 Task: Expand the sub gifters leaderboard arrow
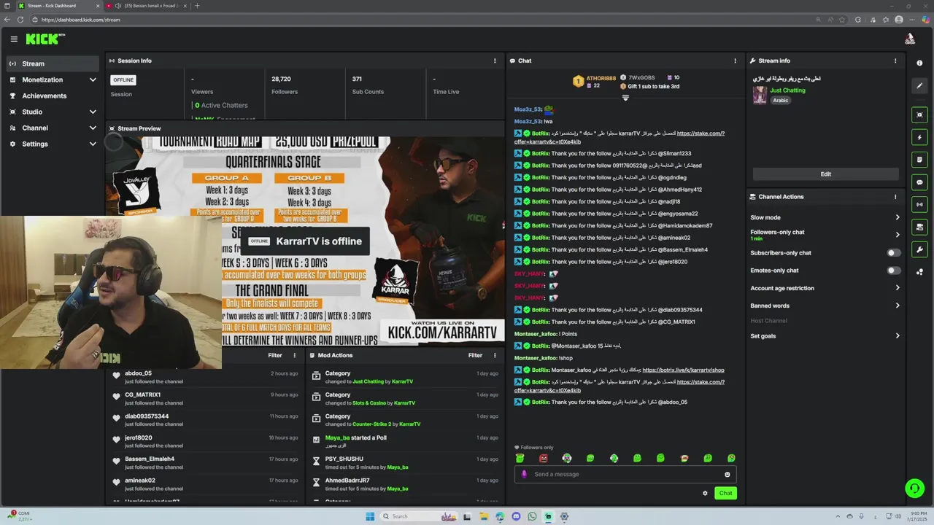pyautogui.click(x=625, y=98)
